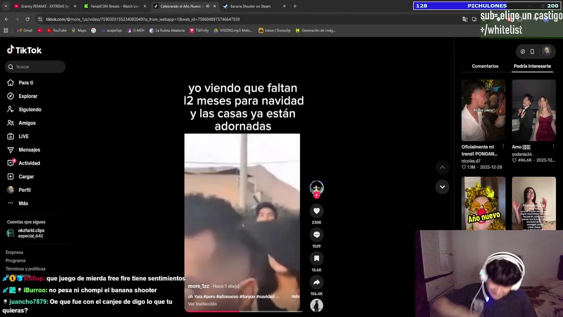Open the sound disc under share
This screenshot has height=317, width=563.
click(x=316, y=305)
